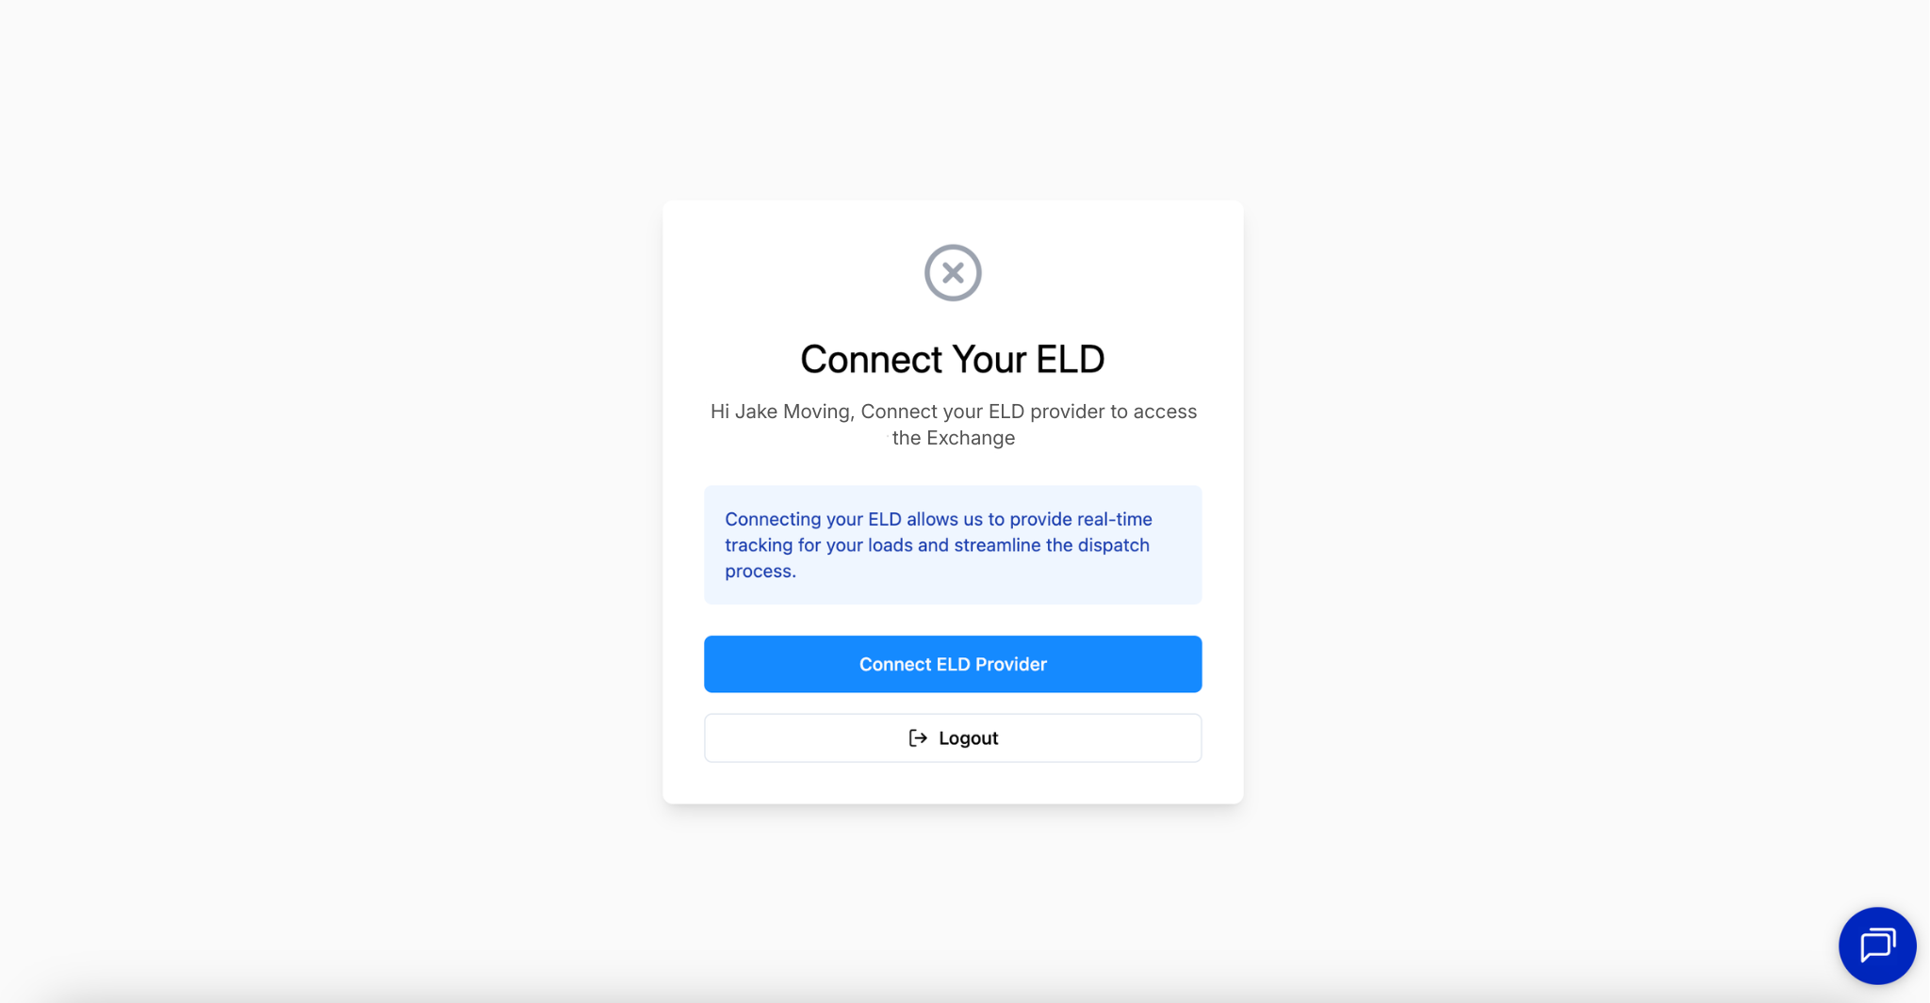Click the "Logout" text label
1930x1003 pixels.
[968, 738]
